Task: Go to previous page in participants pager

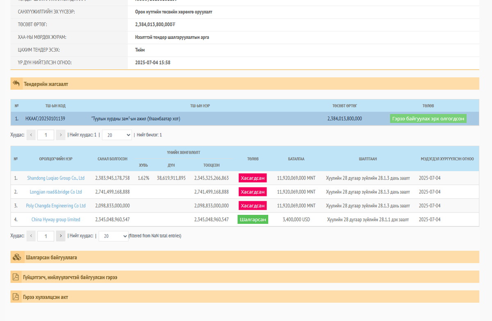Action: [x=31, y=236]
